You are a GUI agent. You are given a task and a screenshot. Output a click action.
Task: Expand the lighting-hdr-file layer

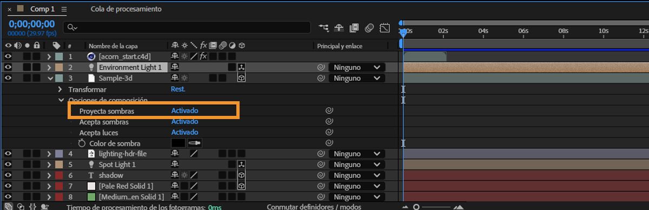pyautogui.click(x=49, y=154)
